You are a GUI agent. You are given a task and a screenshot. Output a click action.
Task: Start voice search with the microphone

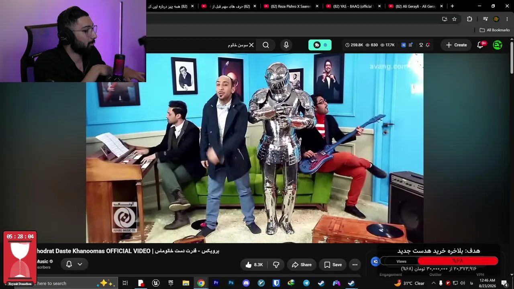(x=286, y=45)
